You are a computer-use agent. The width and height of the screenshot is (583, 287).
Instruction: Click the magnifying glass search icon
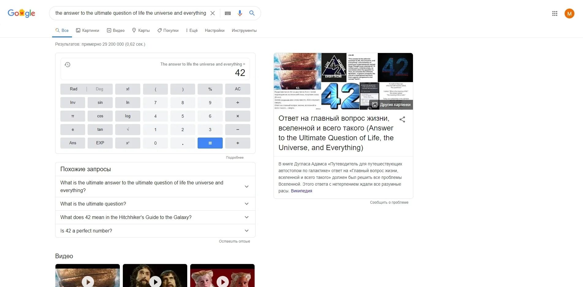point(252,13)
